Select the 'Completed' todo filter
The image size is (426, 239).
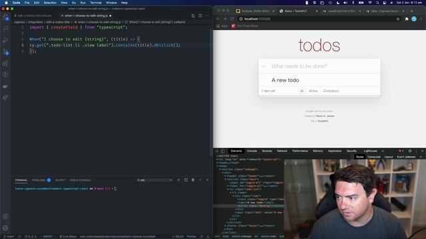[x=331, y=91]
